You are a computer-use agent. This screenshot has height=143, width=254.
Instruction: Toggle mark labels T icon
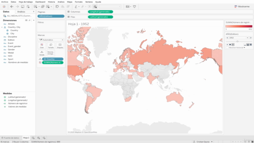[x=89, y=7]
